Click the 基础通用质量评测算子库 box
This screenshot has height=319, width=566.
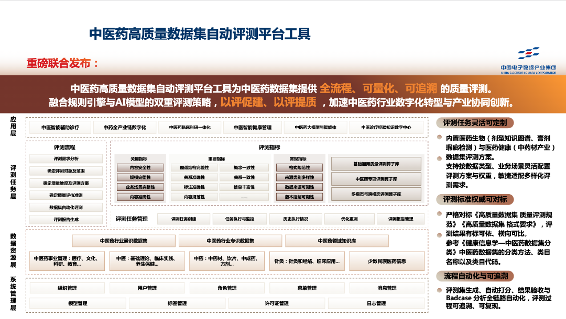click(376, 164)
